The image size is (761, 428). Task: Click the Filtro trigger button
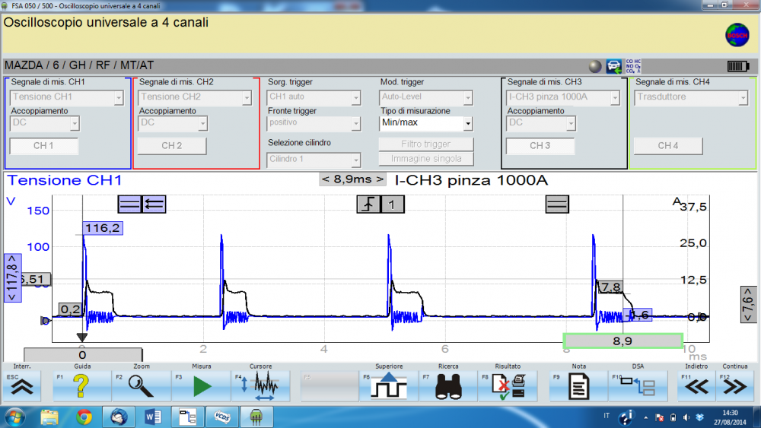click(x=426, y=144)
